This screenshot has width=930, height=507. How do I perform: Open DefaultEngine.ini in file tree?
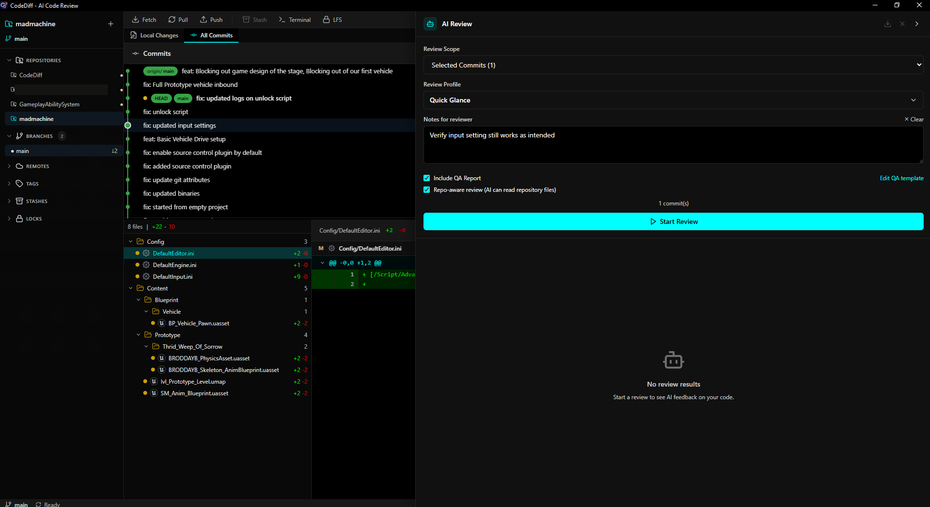pyautogui.click(x=218, y=265)
